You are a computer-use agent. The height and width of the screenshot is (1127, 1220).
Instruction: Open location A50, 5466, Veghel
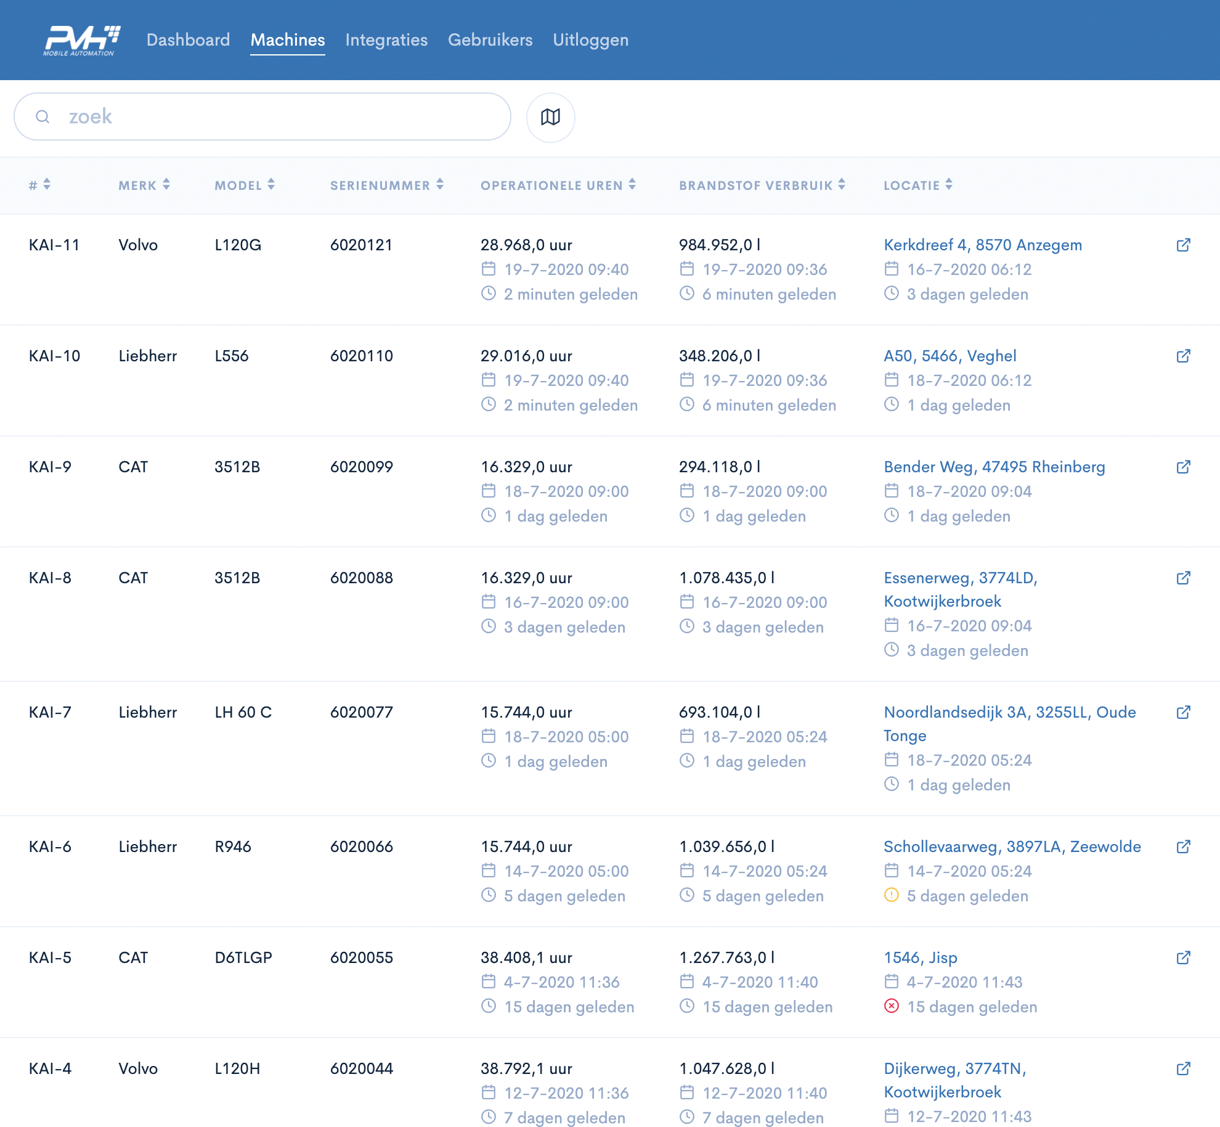(950, 356)
